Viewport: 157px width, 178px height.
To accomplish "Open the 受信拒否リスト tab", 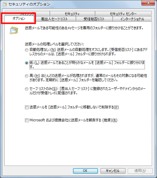I will 94,19.
